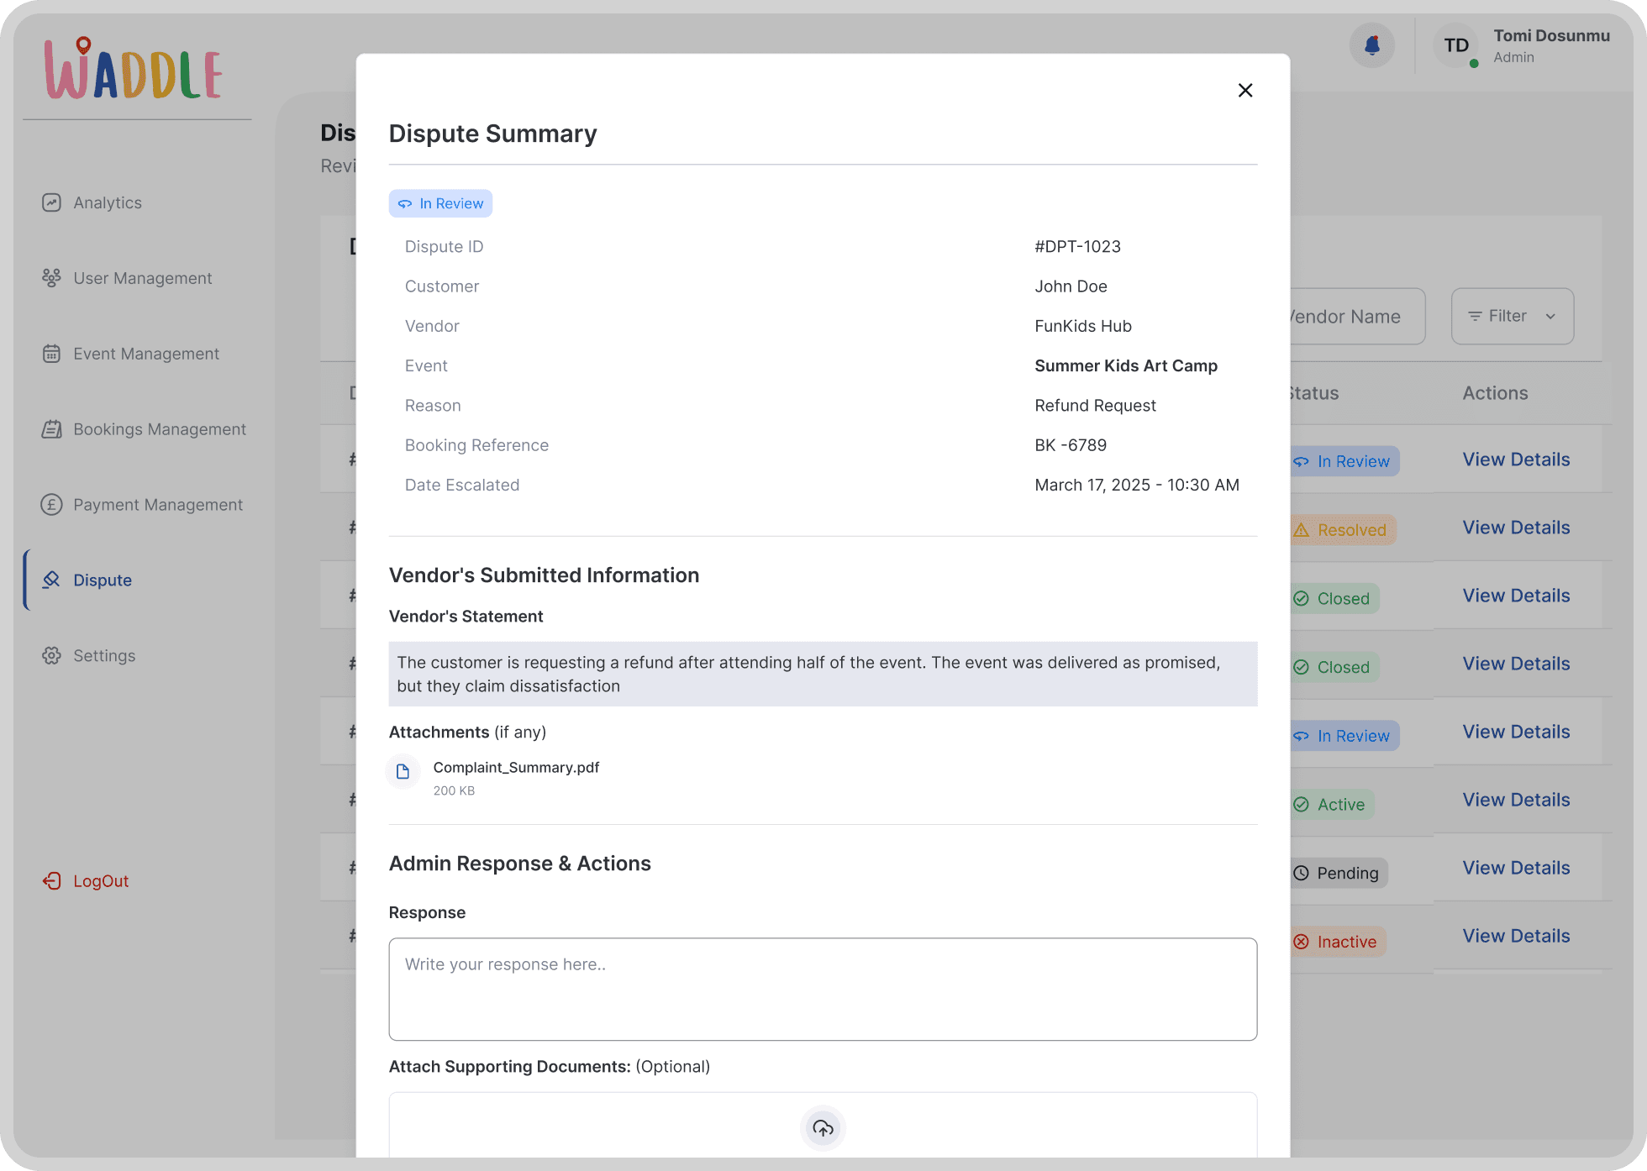Click the response text area
1647x1171 pixels.
823,989
